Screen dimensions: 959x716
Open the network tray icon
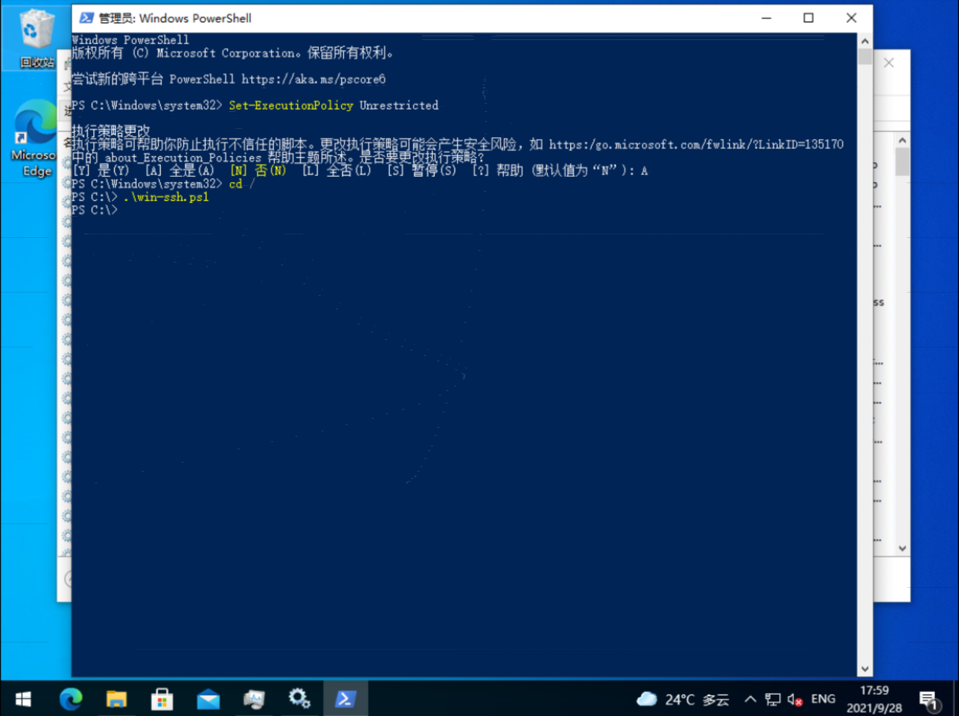click(772, 699)
